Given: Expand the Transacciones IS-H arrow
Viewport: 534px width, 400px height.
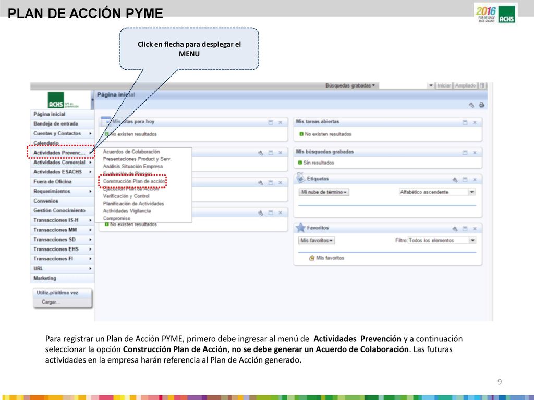Looking at the screenshot, I should [x=90, y=220].
